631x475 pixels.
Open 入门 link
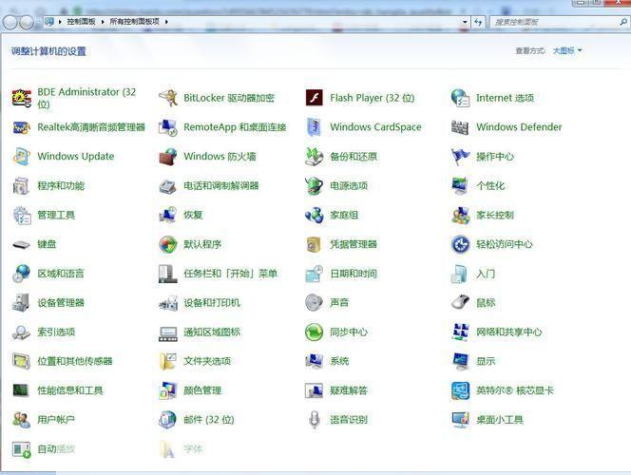[486, 274]
